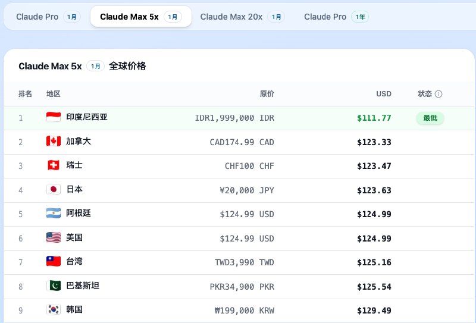476x323 pixels.
Task: Select the 美国 region name
Action: point(74,237)
